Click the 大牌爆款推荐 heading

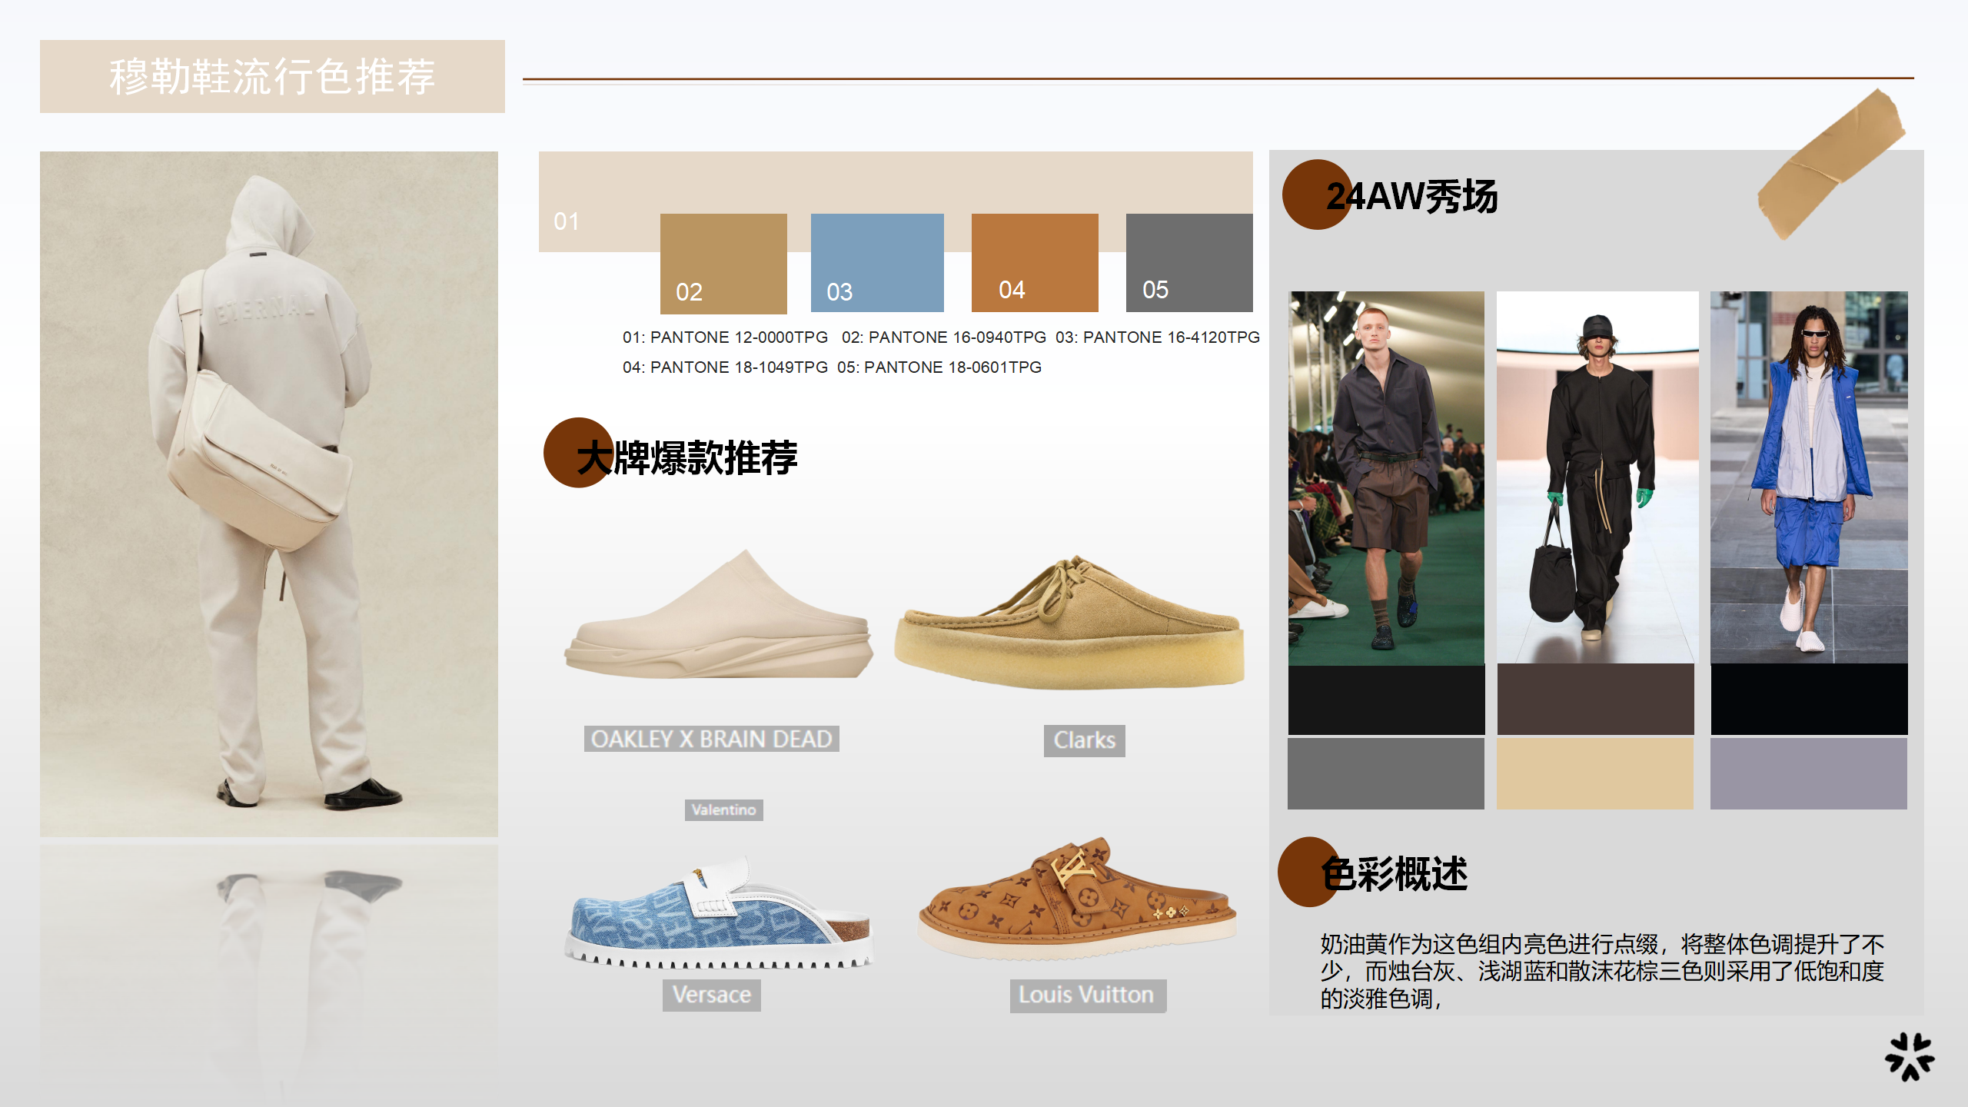point(686,457)
